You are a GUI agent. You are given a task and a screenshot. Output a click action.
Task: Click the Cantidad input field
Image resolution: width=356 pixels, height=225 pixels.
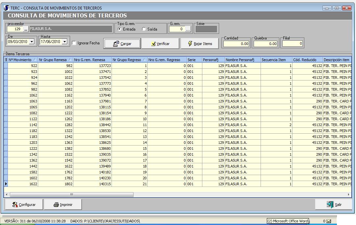[x=236, y=43]
